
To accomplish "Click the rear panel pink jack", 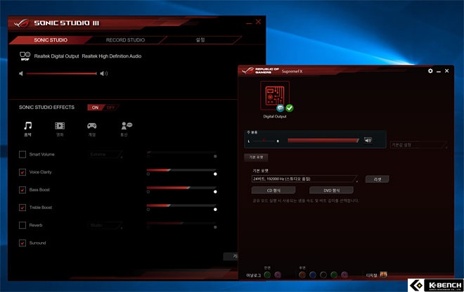I will click(x=344, y=275).
